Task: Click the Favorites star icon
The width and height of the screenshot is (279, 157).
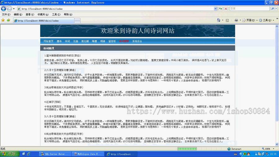Action: (x=3, y=20)
